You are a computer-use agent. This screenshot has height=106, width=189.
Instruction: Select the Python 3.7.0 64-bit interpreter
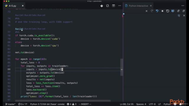coord(47,104)
